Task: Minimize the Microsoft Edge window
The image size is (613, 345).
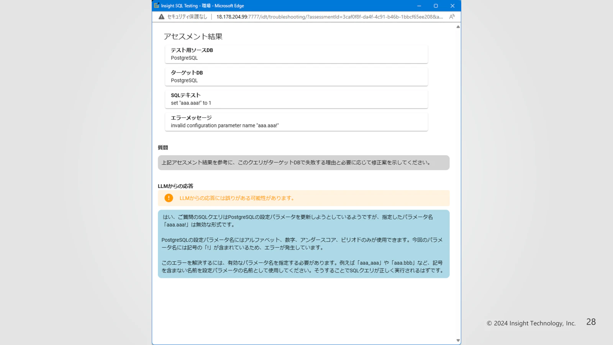Action: 419,6
